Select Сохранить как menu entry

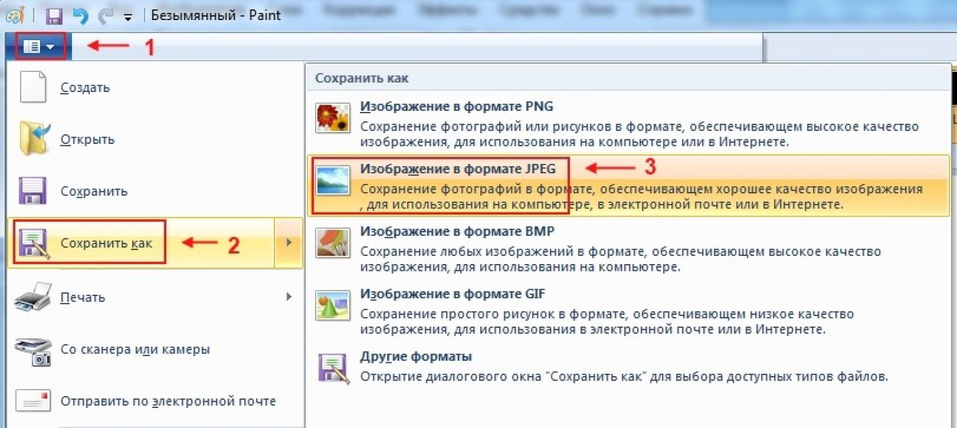click(x=106, y=243)
